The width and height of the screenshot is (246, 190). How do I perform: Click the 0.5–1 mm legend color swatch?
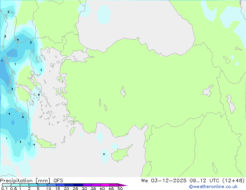16,185
